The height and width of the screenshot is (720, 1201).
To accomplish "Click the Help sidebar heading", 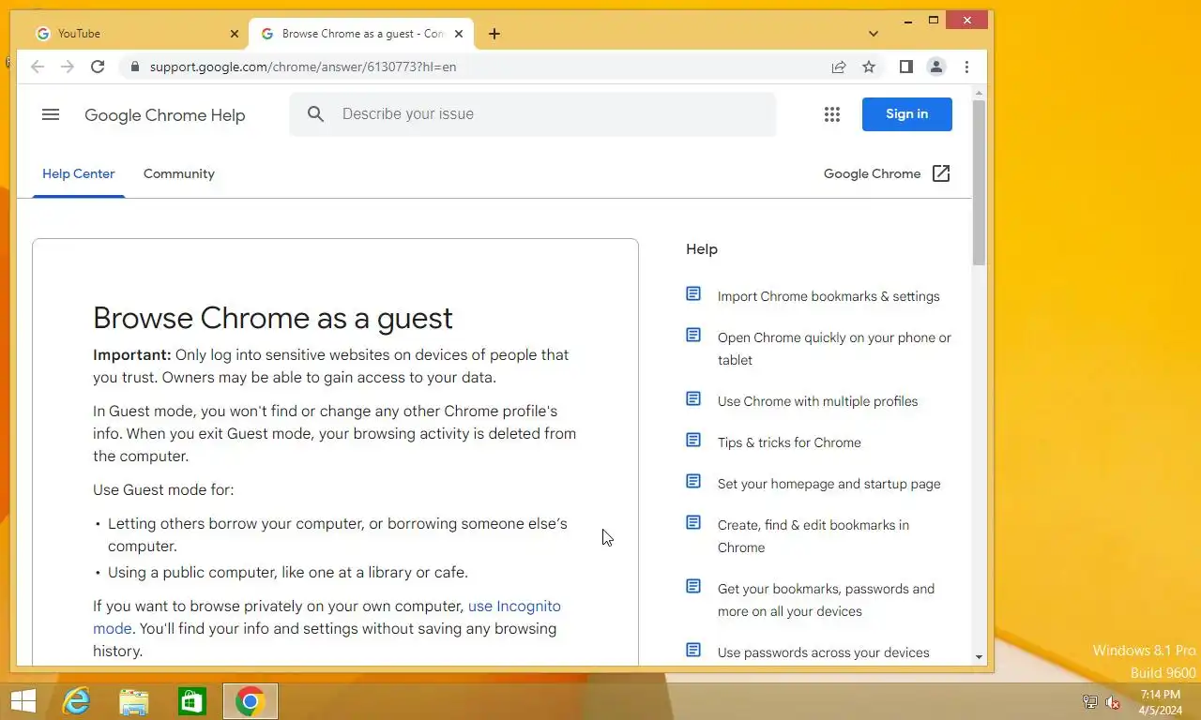I will click(x=702, y=249).
